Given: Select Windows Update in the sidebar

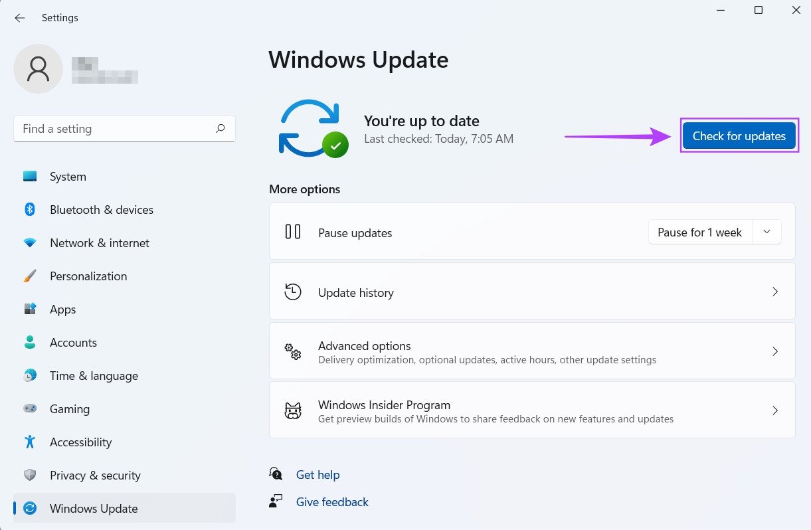Looking at the screenshot, I should pyautogui.click(x=124, y=509).
